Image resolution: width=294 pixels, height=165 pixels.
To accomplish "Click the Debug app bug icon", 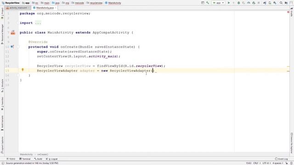I will pyautogui.click(x=239, y=3).
